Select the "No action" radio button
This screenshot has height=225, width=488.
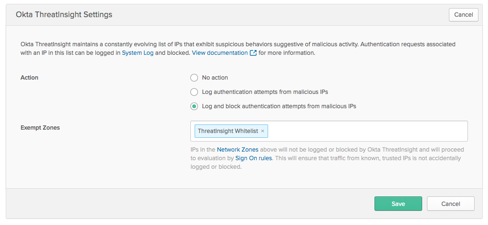(x=194, y=78)
